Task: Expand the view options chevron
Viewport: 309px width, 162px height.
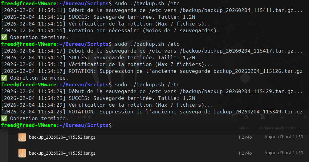Action: point(271,117)
